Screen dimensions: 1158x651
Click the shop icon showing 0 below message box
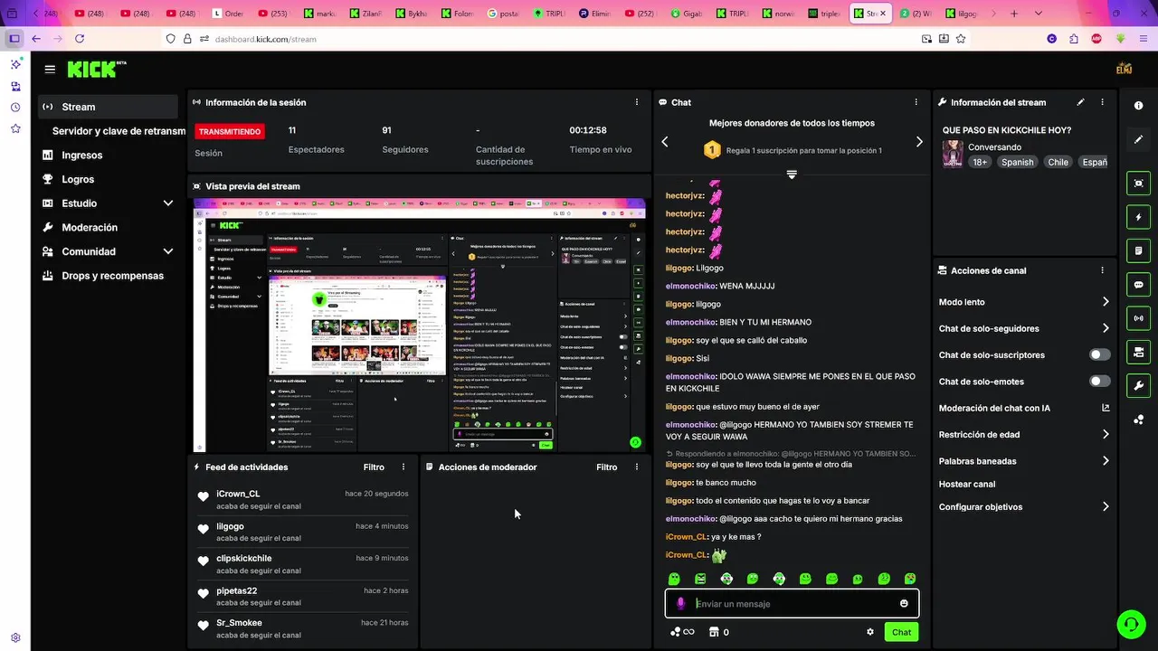click(718, 632)
